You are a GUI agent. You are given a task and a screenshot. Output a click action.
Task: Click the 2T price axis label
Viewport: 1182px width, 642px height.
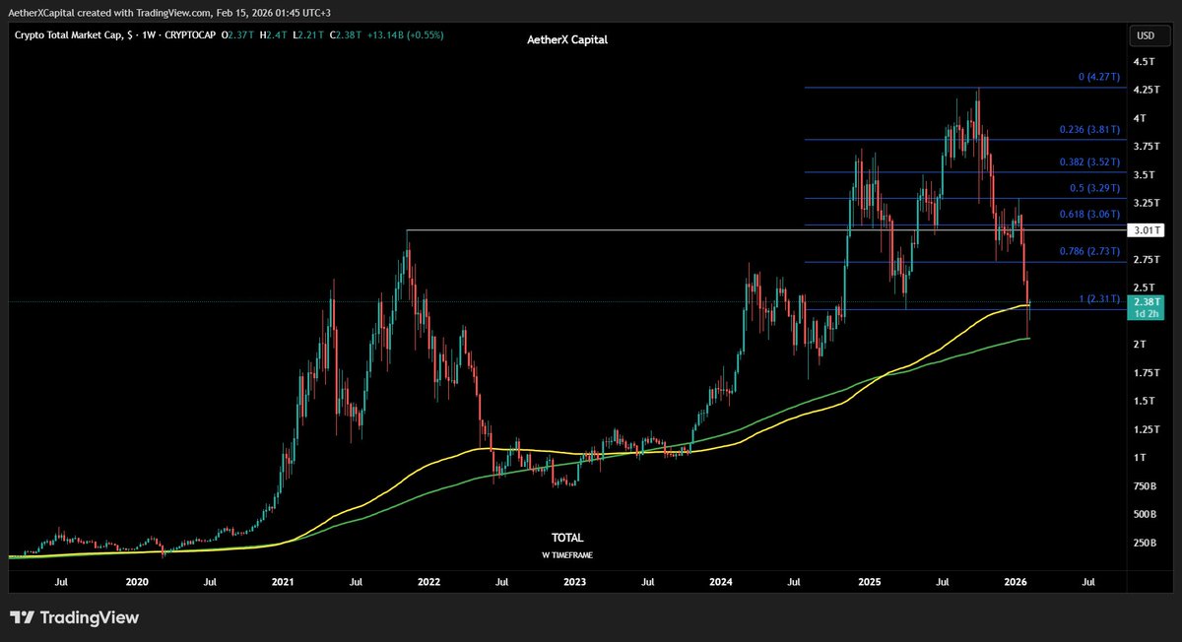click(1140, 344)
